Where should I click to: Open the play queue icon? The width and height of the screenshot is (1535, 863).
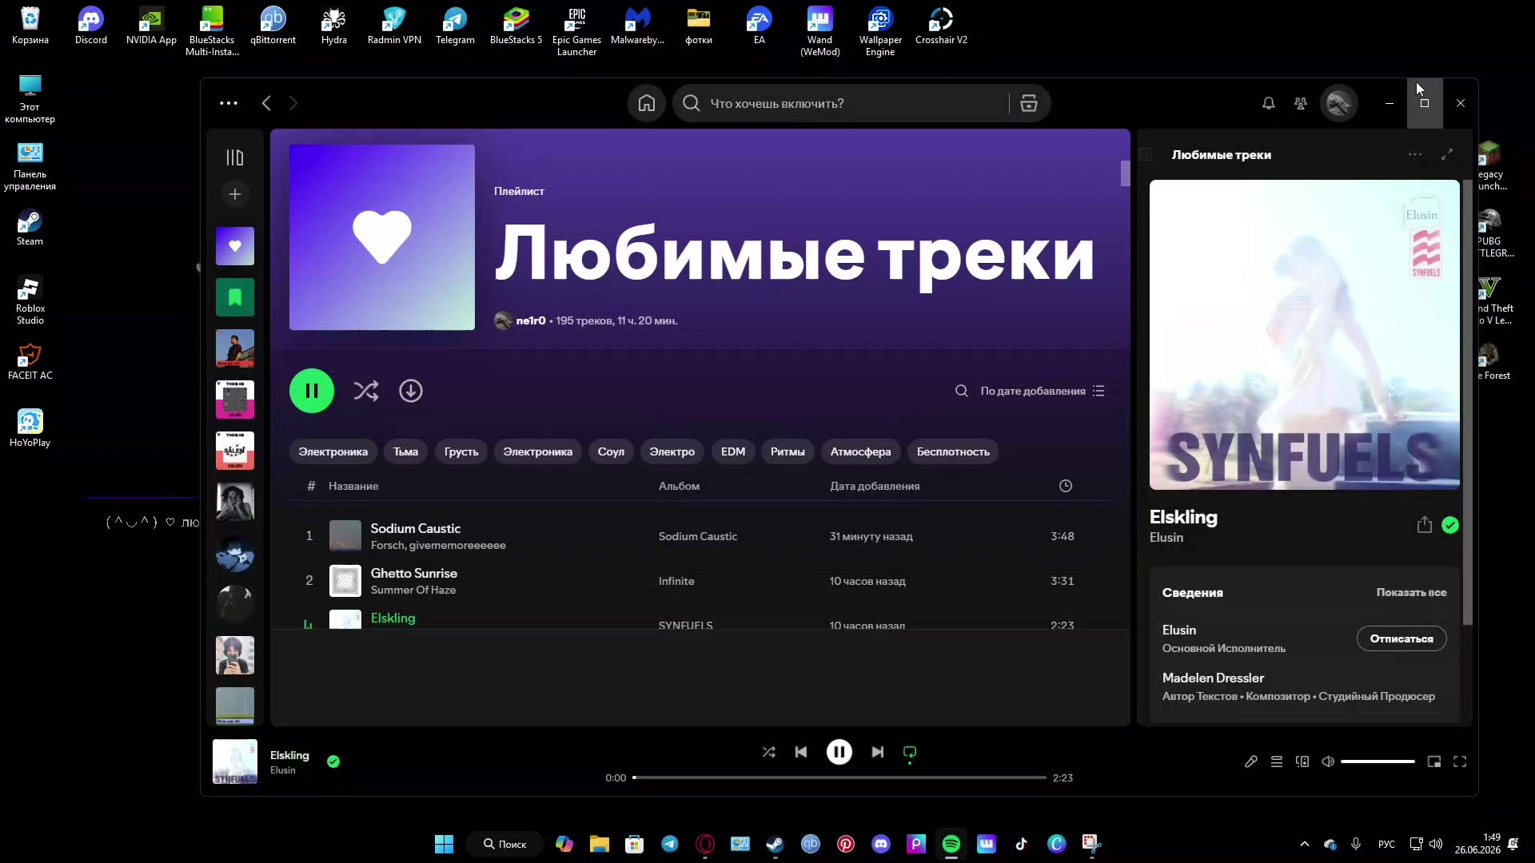point(1277,762)
